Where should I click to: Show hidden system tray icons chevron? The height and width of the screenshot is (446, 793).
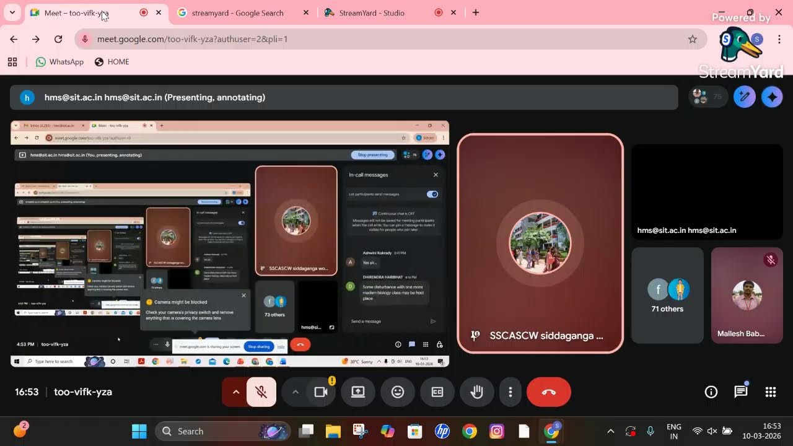611,431
